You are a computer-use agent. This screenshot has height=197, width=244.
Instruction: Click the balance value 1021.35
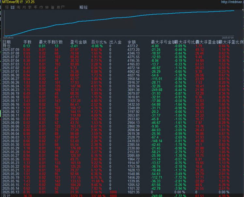[x=134, y=192]
